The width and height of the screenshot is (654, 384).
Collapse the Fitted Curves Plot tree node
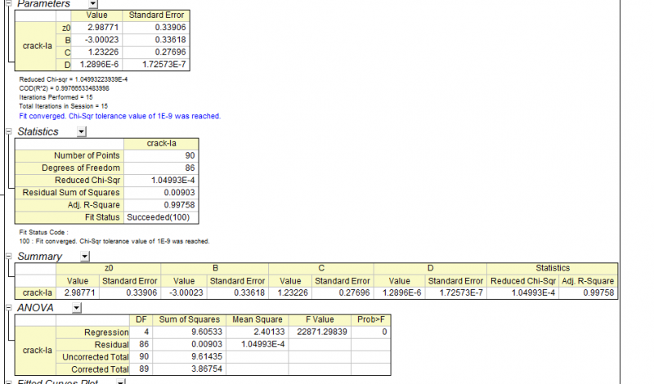point(8,382)
